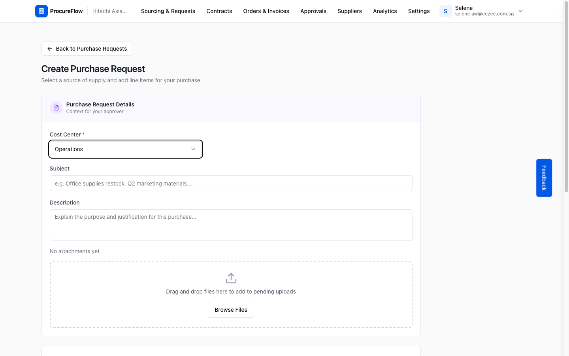Return via Back to Purchase Requests button
This screenshot has height=356, width=569.
[x=87, y=49]
